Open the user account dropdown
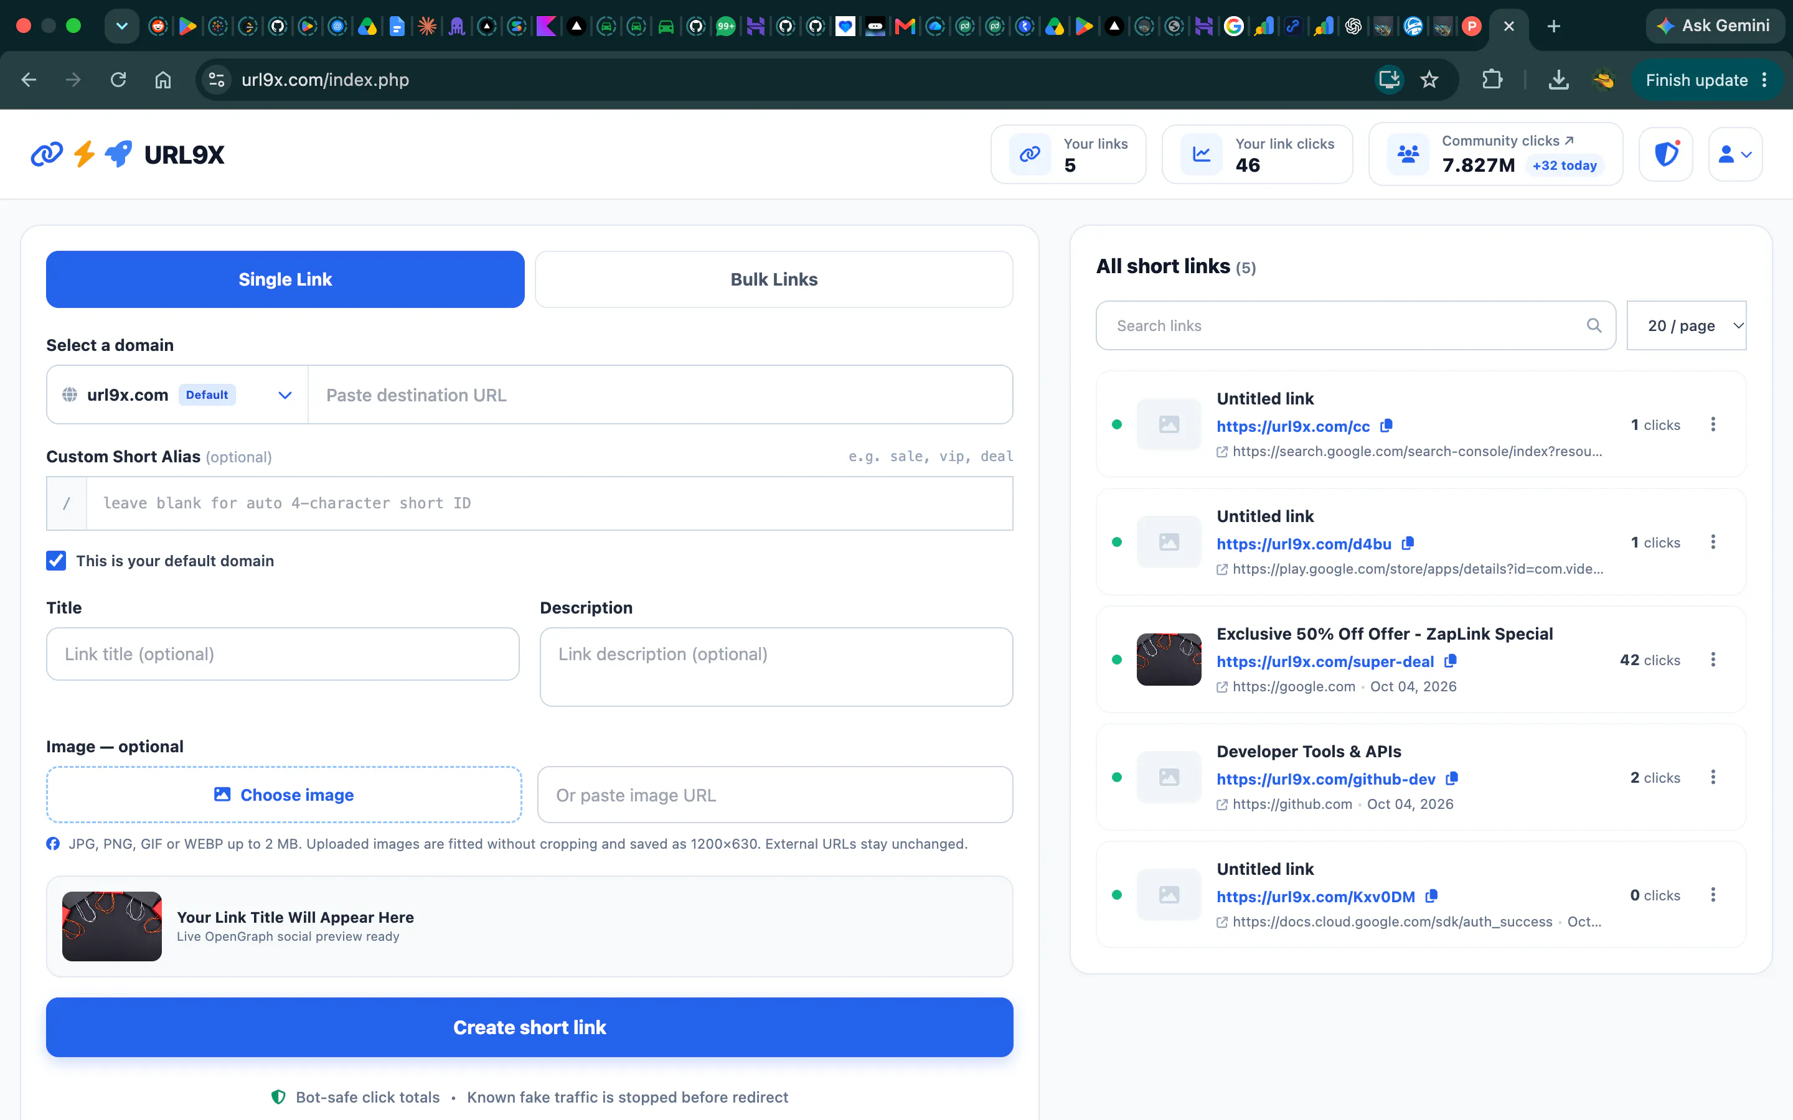 pyautogui.click(x=1735, y=154)
